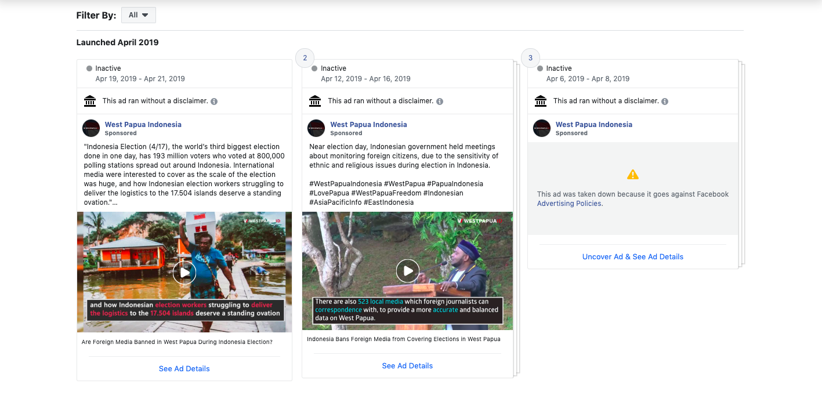Open See Ad Details for Apr 19 ad

tap(184, 369)
